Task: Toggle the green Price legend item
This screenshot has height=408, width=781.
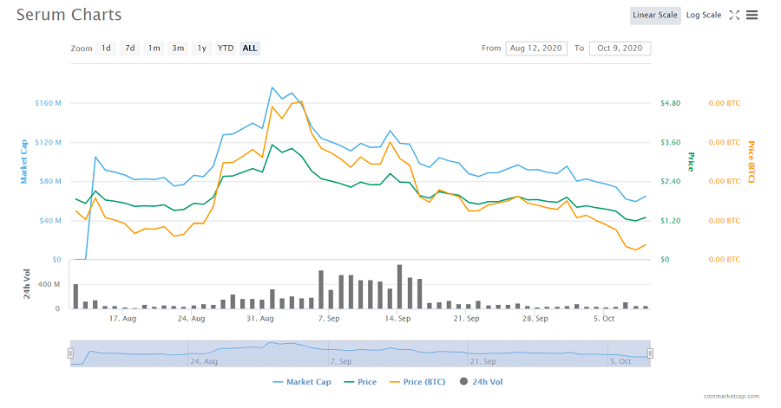Action: [360, 381]
